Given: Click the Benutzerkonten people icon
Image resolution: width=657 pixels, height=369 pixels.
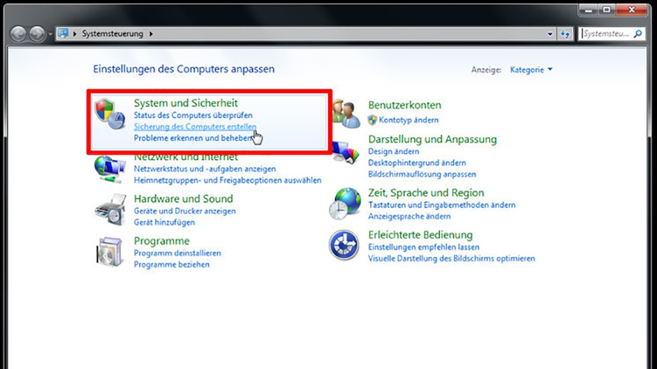Looking at the screenshot, I should 346,114.
